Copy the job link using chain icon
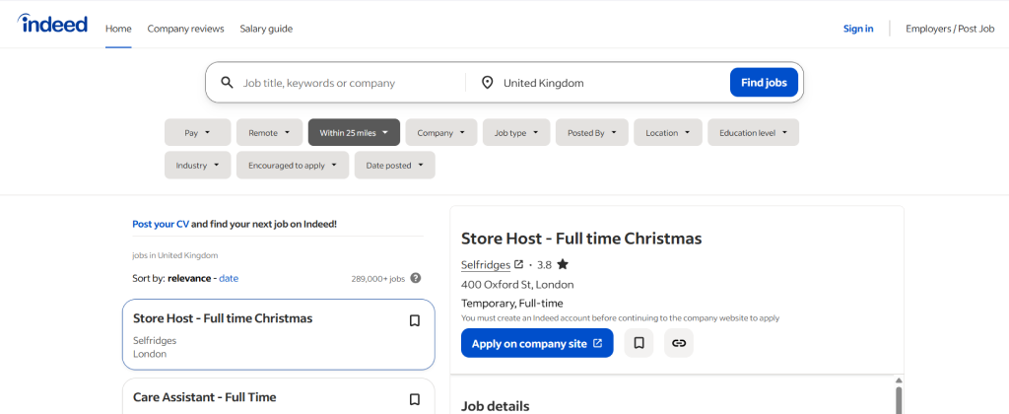 click(x=678, y=343)
